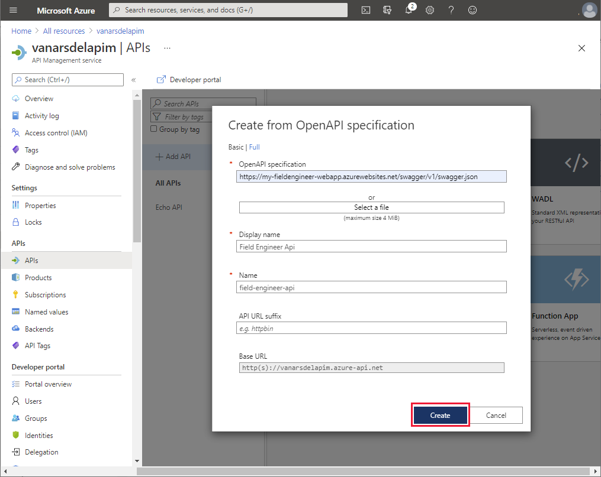
Task: Collapse the sidebar with the double chevron
Action: 133,80
